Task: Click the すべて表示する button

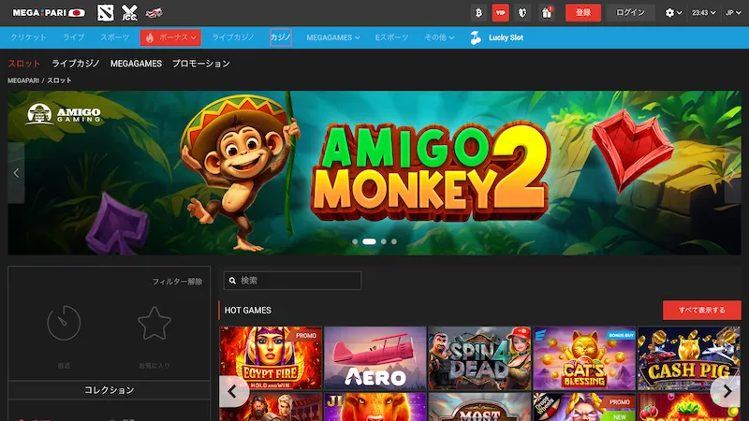Action: pyautogui.click(x=701, y=311)
